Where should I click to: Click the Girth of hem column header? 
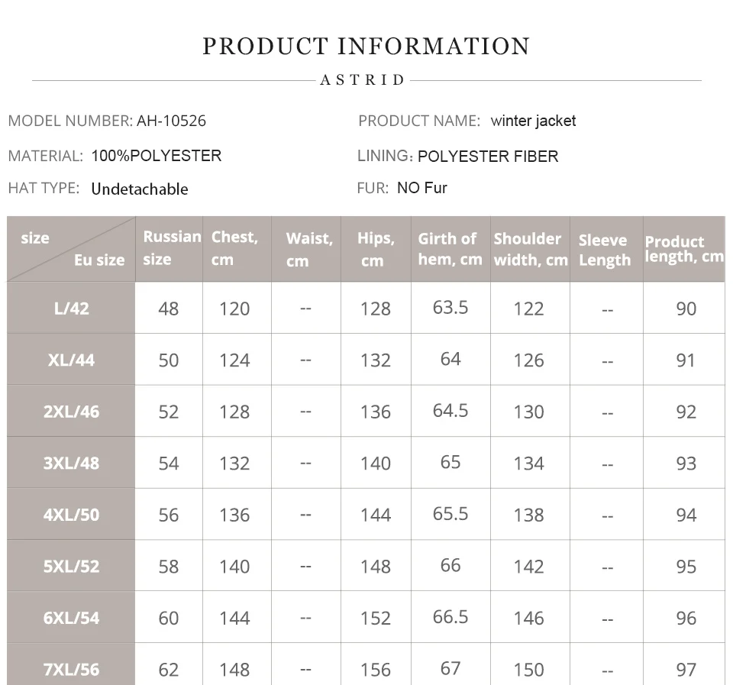450,249
